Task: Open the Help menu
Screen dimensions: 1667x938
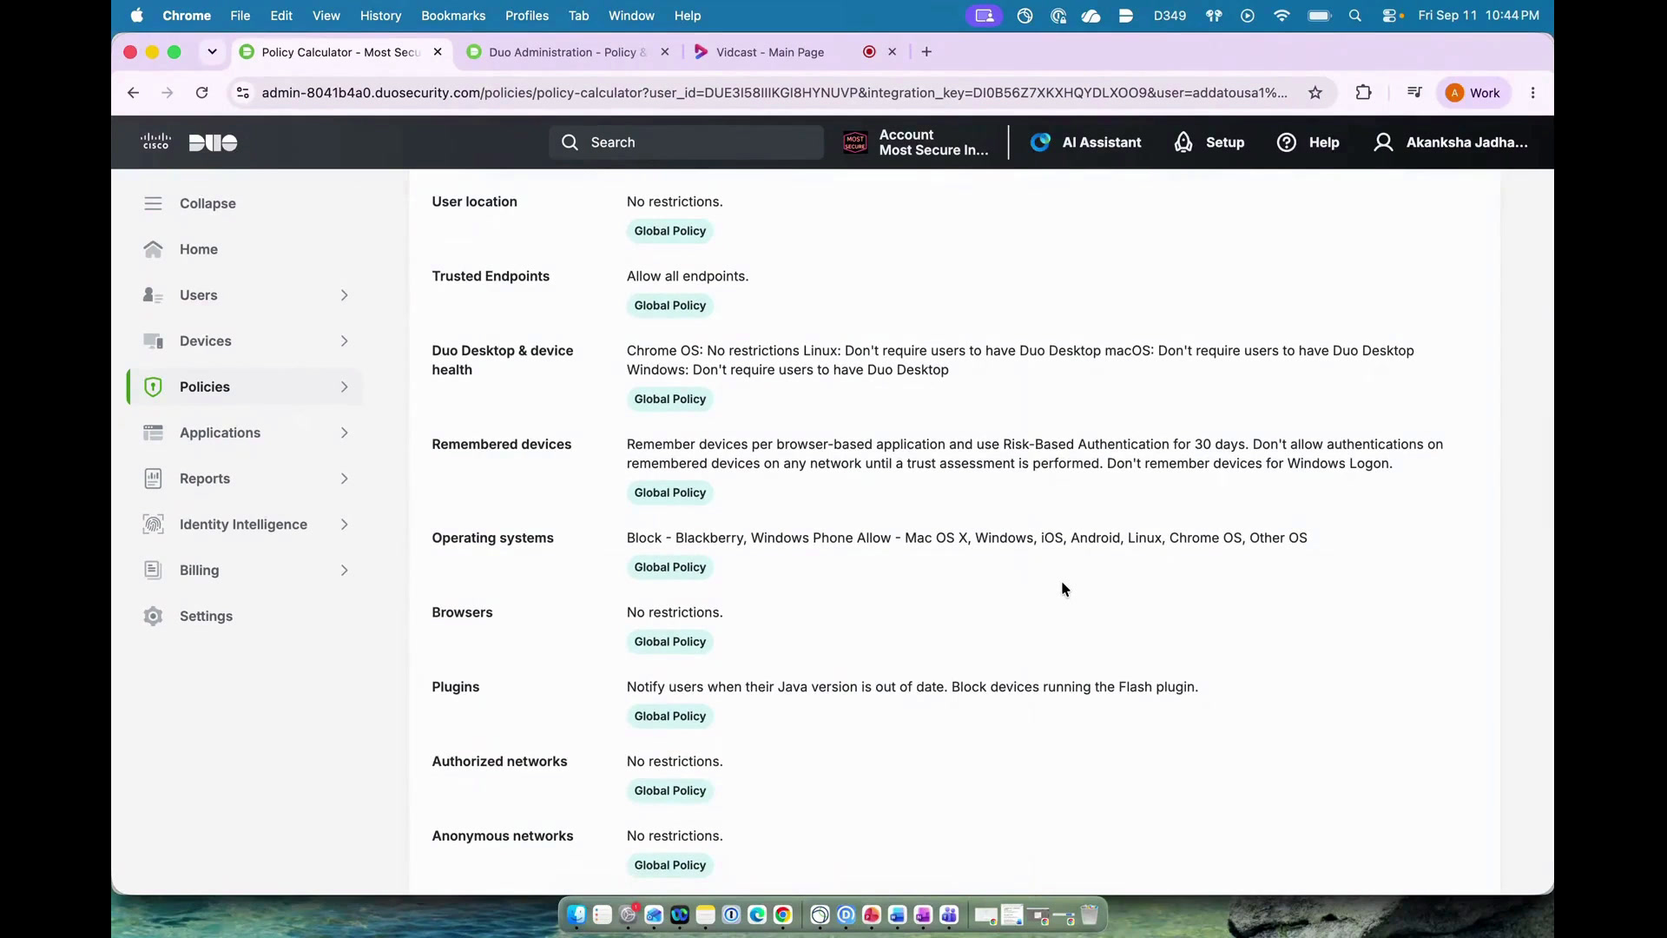Action: (1308, 142)
